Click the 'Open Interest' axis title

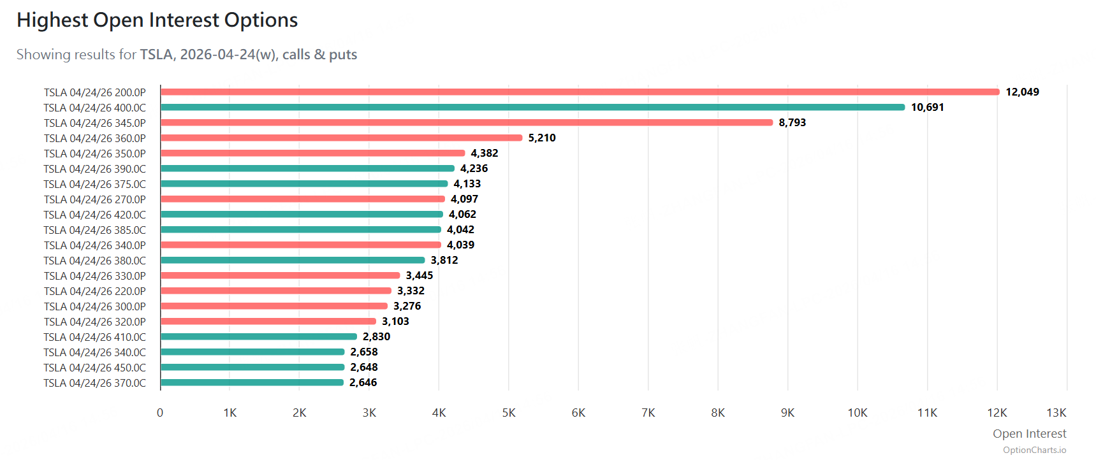[x=1028, y=433]
